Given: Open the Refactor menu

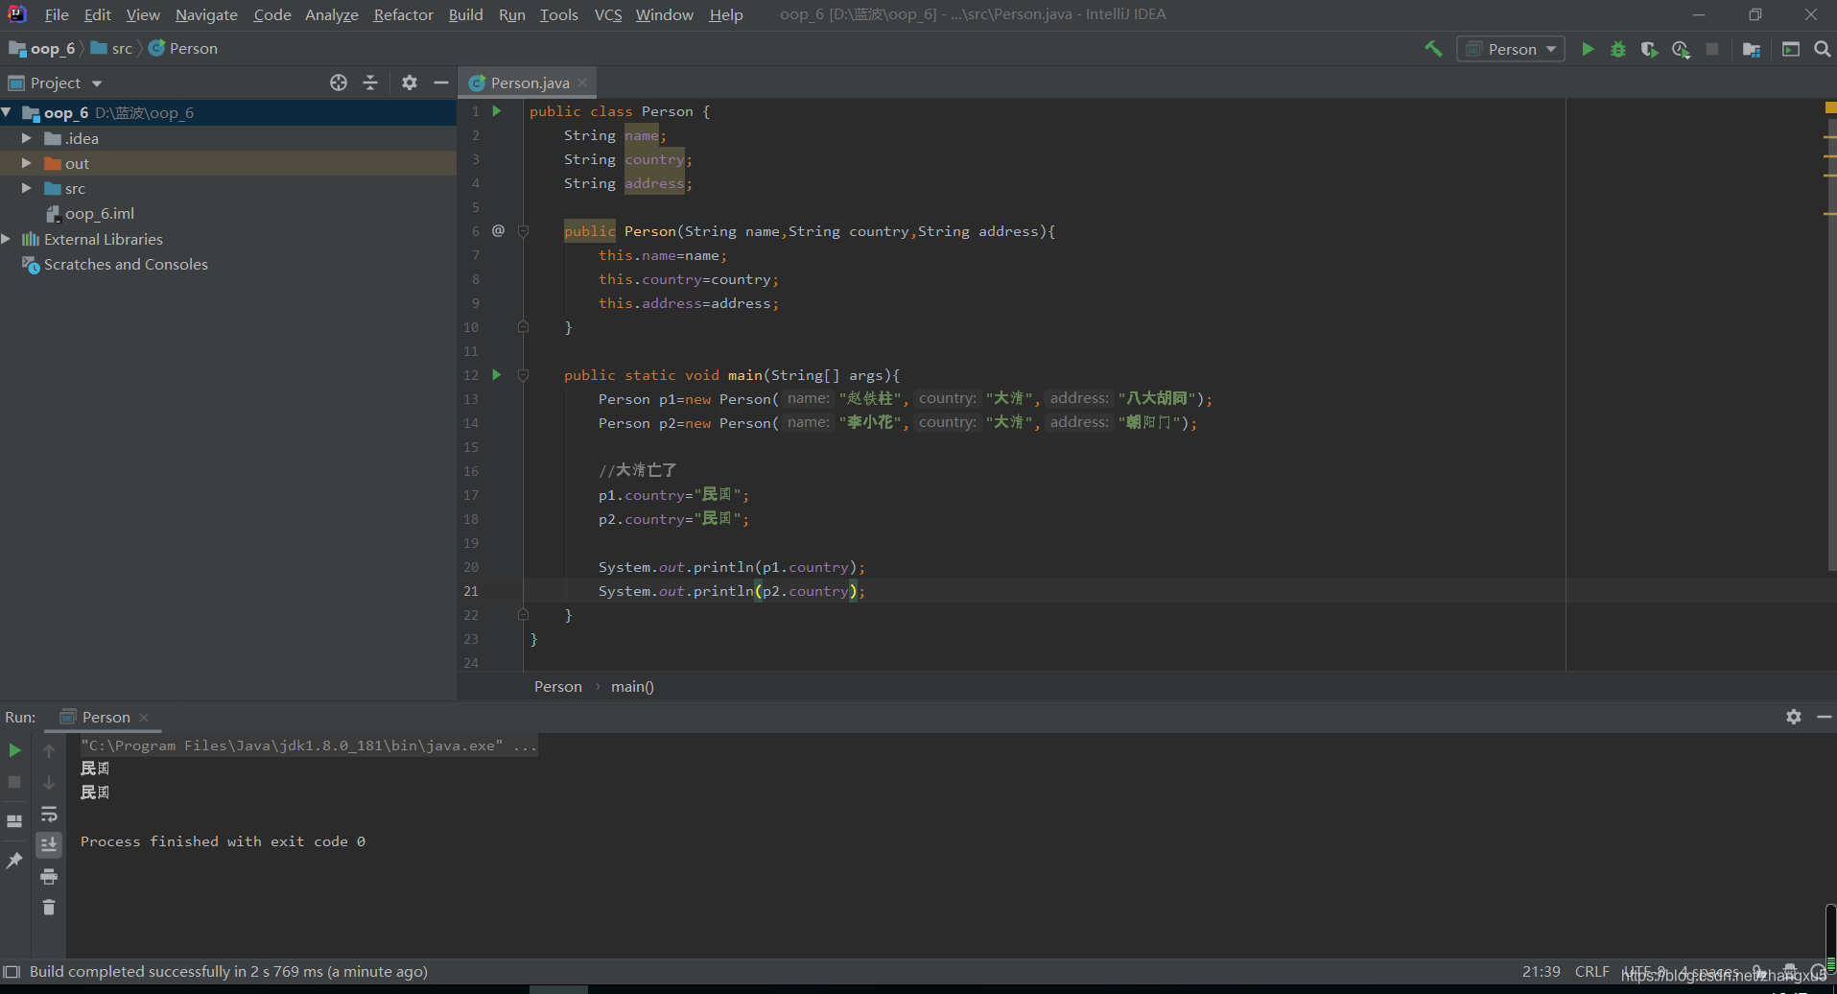Looking at the screenshot, I should pyautogui.click(x=403, y=14).
